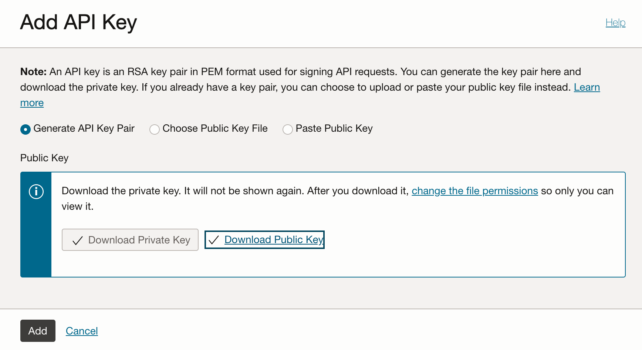
Task: Click the checkmark inside Download Private Key button
Action: [77, 240]
